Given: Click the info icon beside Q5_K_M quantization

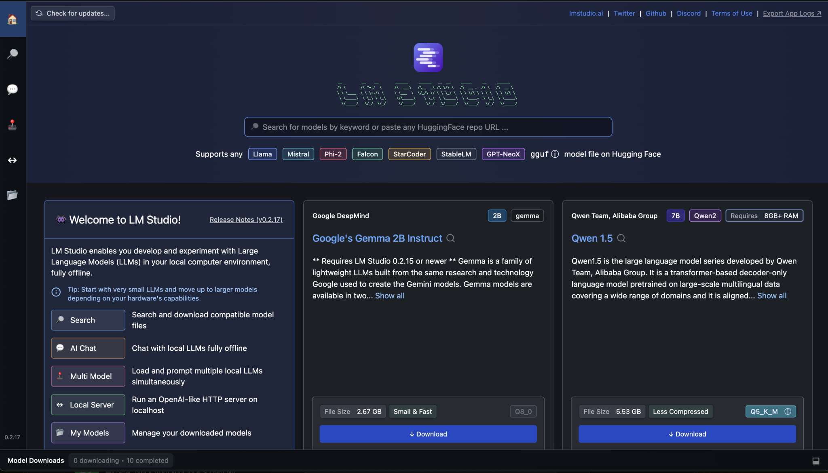Looking at the screenshot, I should click(x=788, y=411).
